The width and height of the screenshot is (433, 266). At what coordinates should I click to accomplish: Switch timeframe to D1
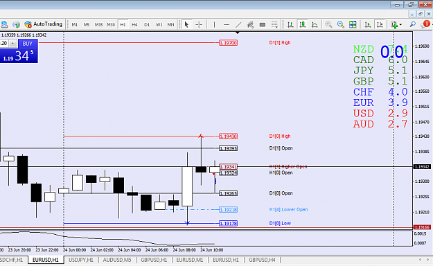pyautogui.click(x=147, y=24)
